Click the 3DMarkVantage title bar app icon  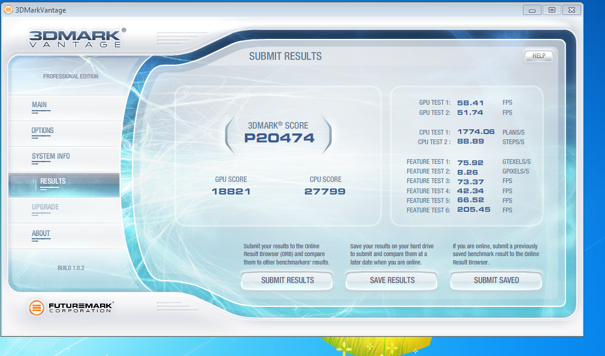point(8,10)
